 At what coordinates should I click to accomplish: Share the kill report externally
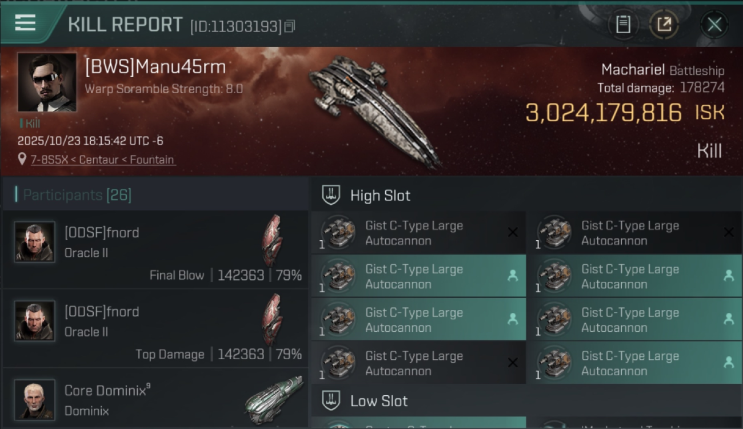[664, 25]
